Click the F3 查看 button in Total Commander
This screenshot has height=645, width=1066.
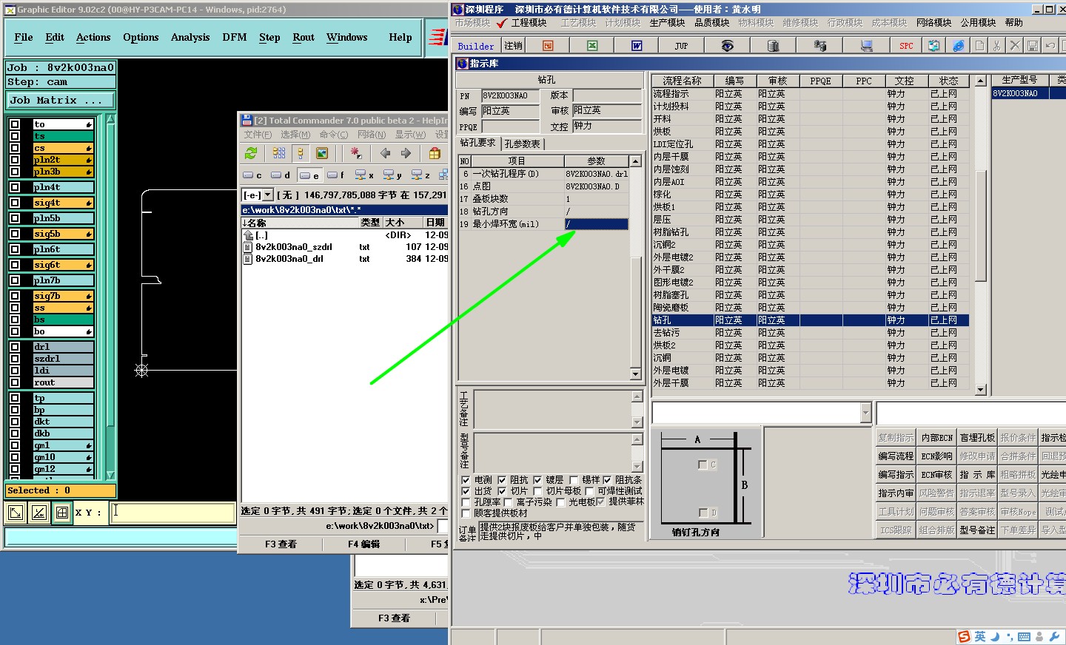click(x=281, y=544)
